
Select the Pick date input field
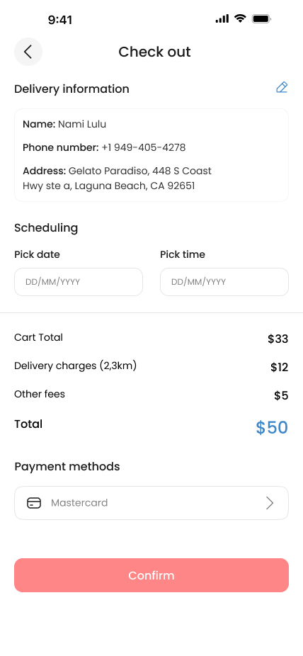pos(79,282)
